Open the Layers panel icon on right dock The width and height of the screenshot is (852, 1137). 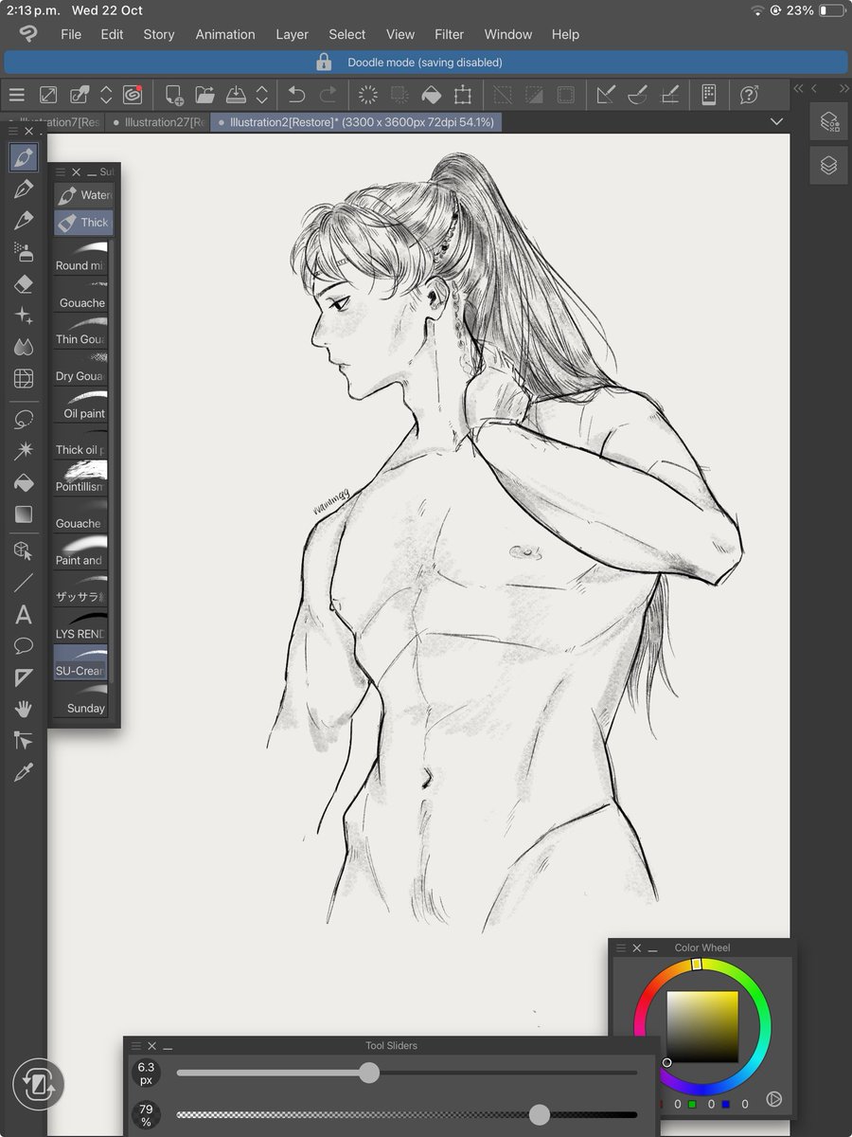tap(829, 165)
